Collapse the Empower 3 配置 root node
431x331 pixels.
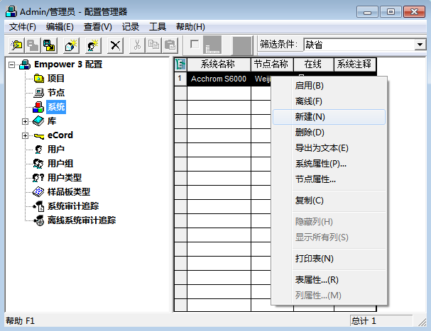tap(11, 64)
